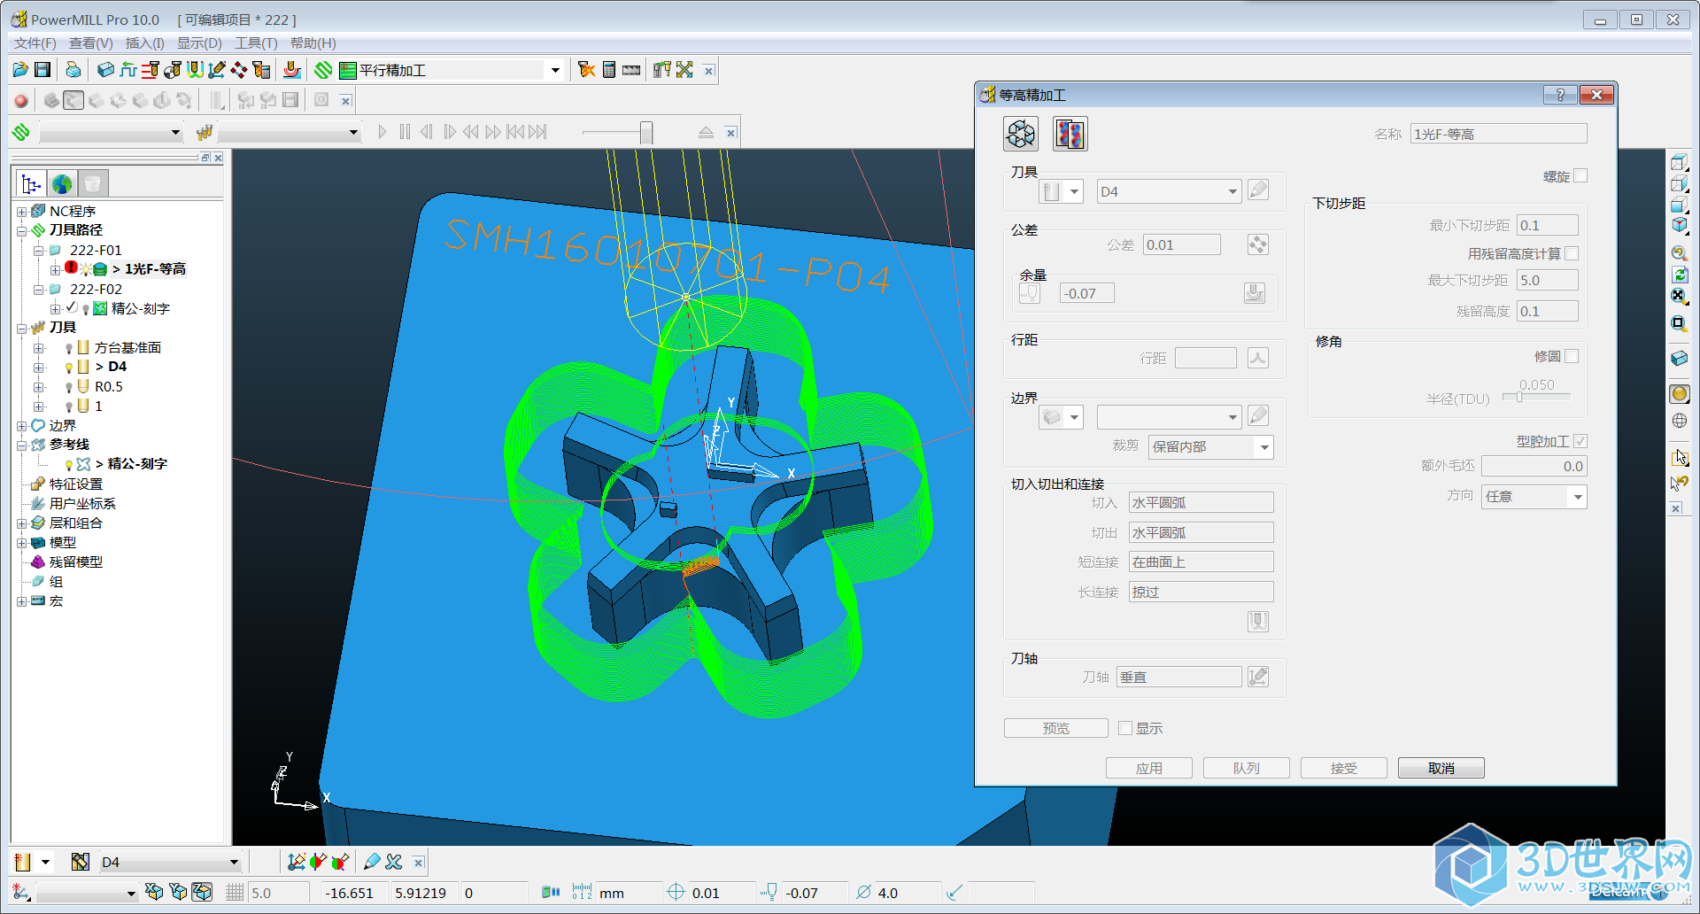This screenshot has width=1700, height=914.
Task: Click the copy toolpath icon in dialog
Action: (x=1070, y=134)
